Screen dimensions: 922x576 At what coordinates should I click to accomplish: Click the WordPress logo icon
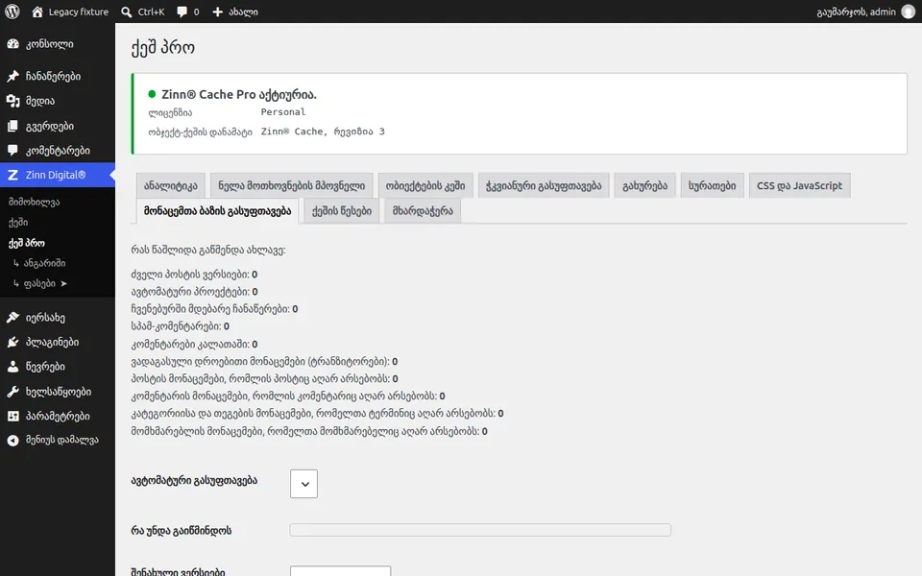pos(12,12)
